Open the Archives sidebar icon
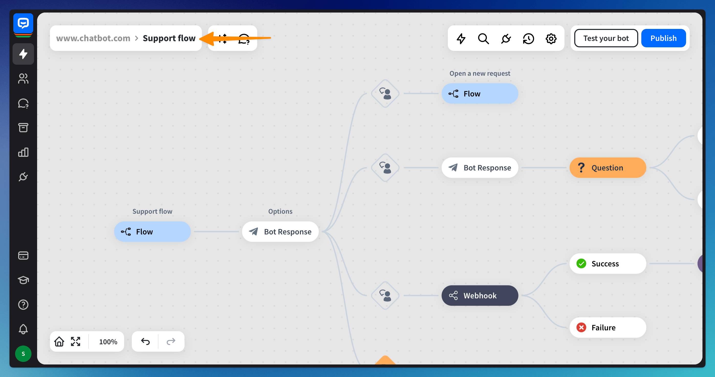This screenshot has height=377, width=715. (x=23, y=128)
